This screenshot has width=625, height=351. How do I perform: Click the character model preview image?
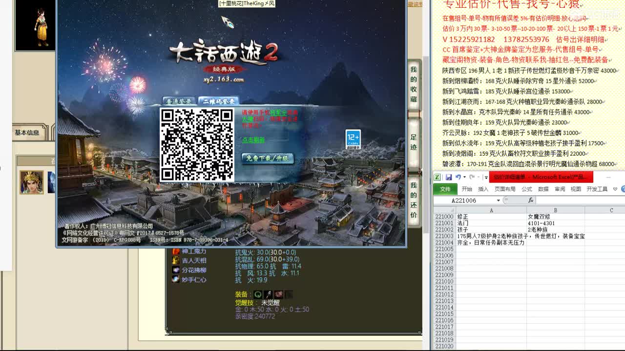click(35, 25)
